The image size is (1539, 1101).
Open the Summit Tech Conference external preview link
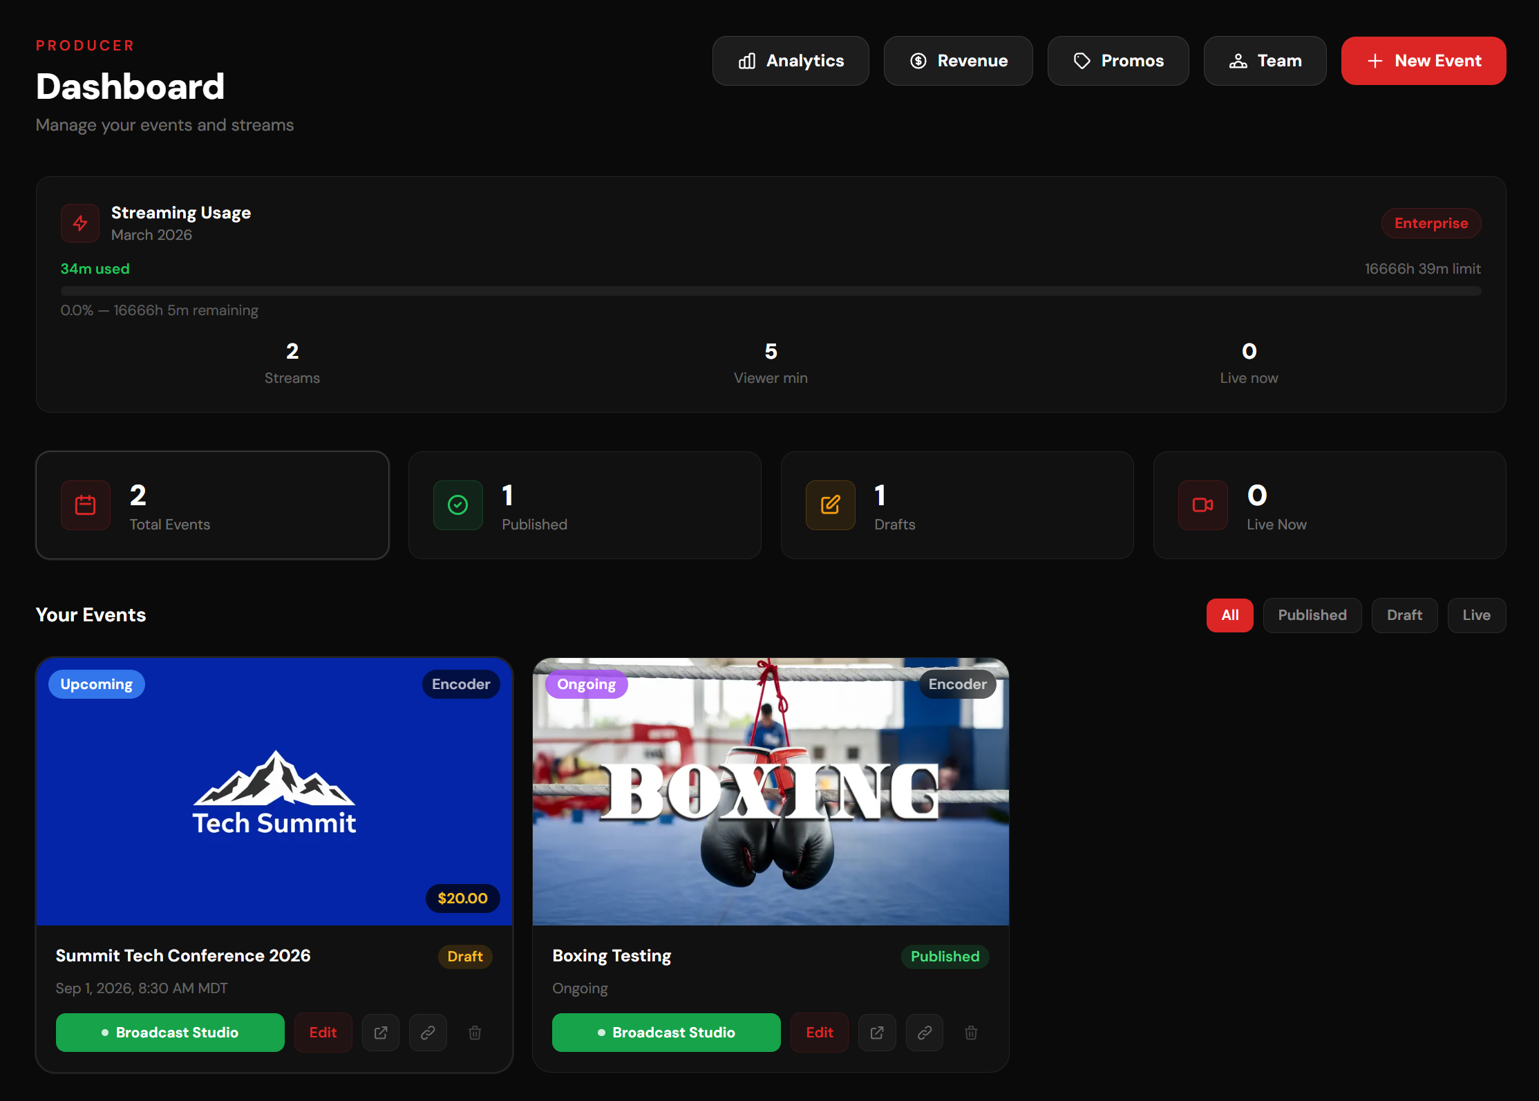click(380, 1033)
